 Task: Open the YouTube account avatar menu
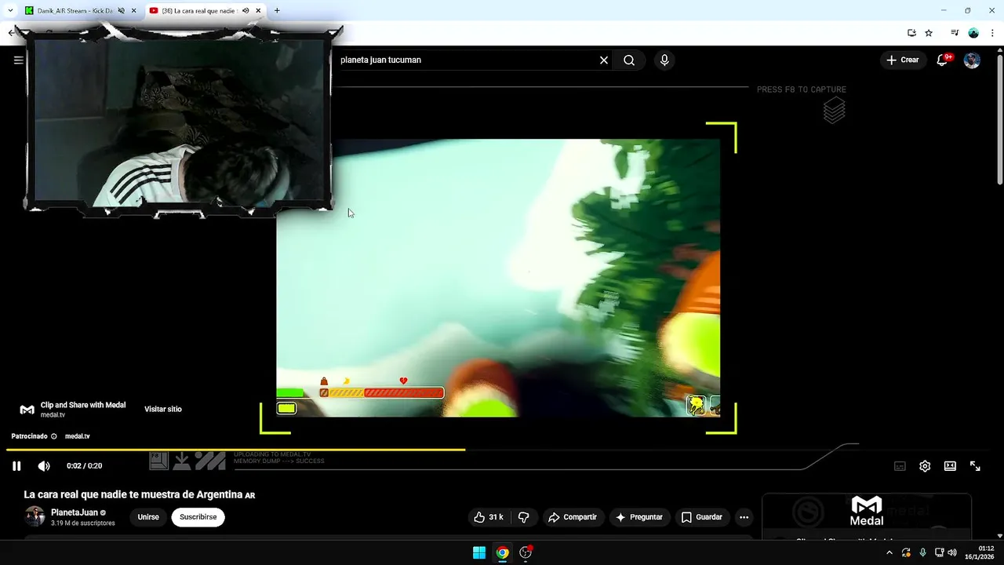[972, 60]
